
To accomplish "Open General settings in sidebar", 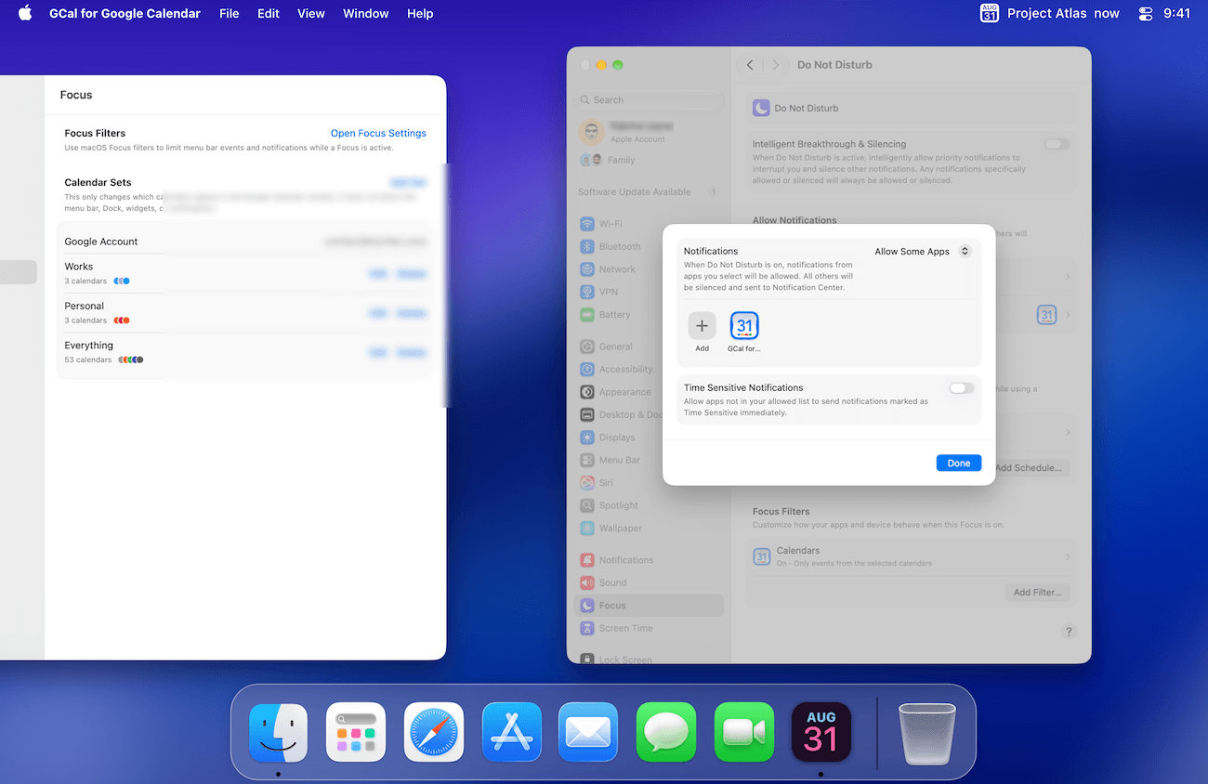I will (649, 346).
